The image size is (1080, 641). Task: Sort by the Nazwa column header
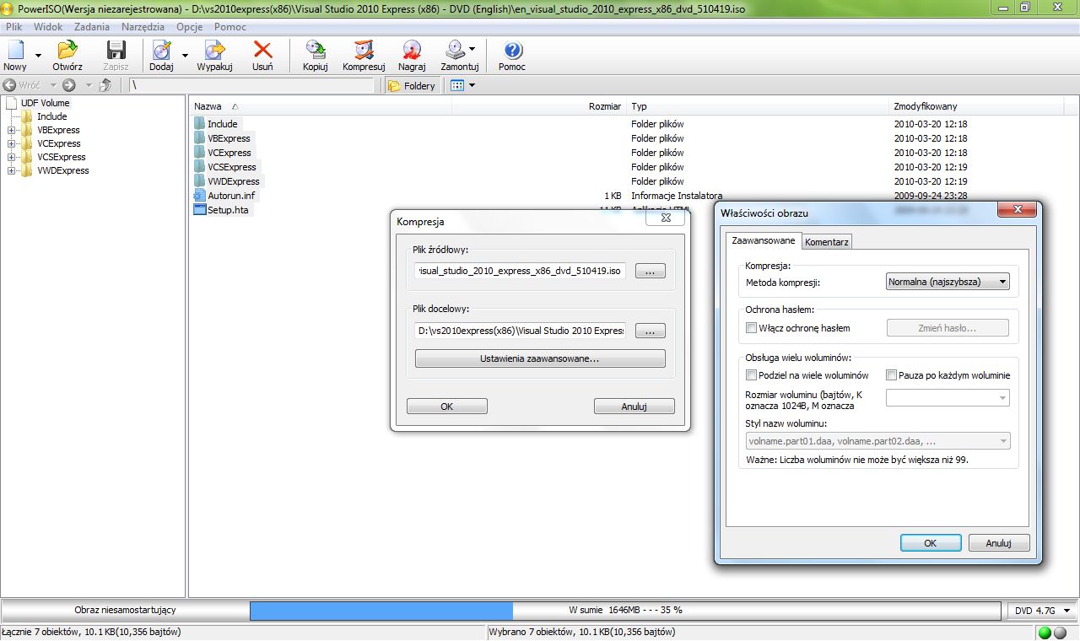(x=321, y=106)
